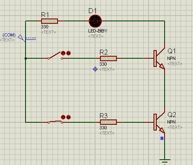
Task: Click the R2 reference label
Action: point(104,52)
